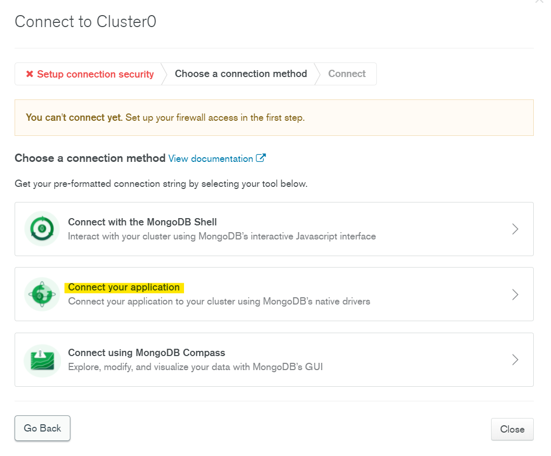The width and height of the screenshot is (551, 456).
Task: Click the Connect to Cluster0 heading
Action: pos(85,21)
